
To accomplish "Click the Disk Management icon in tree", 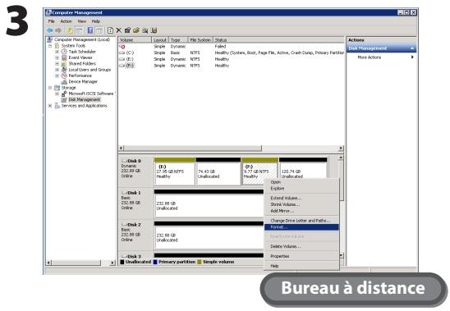I will (64, 99).
